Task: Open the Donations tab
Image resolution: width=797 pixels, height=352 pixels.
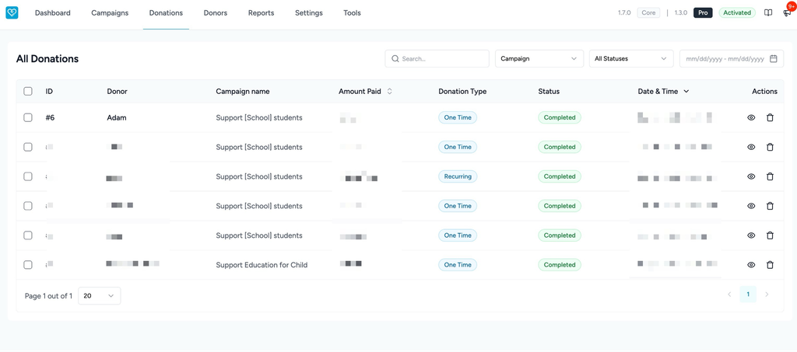Action: tap(166, 13)
